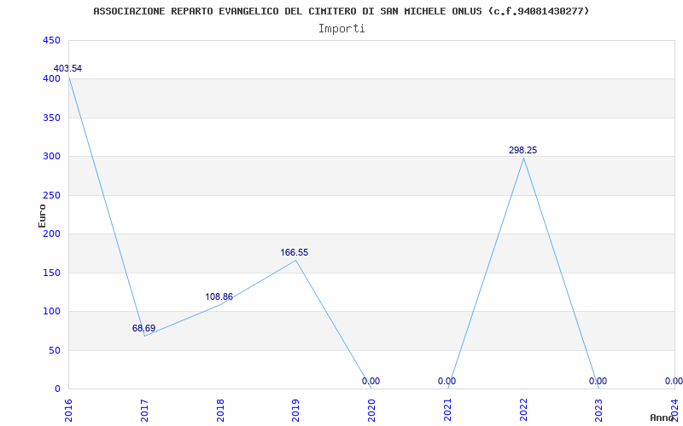Click the 2020 x-axis label

[372, 410]
